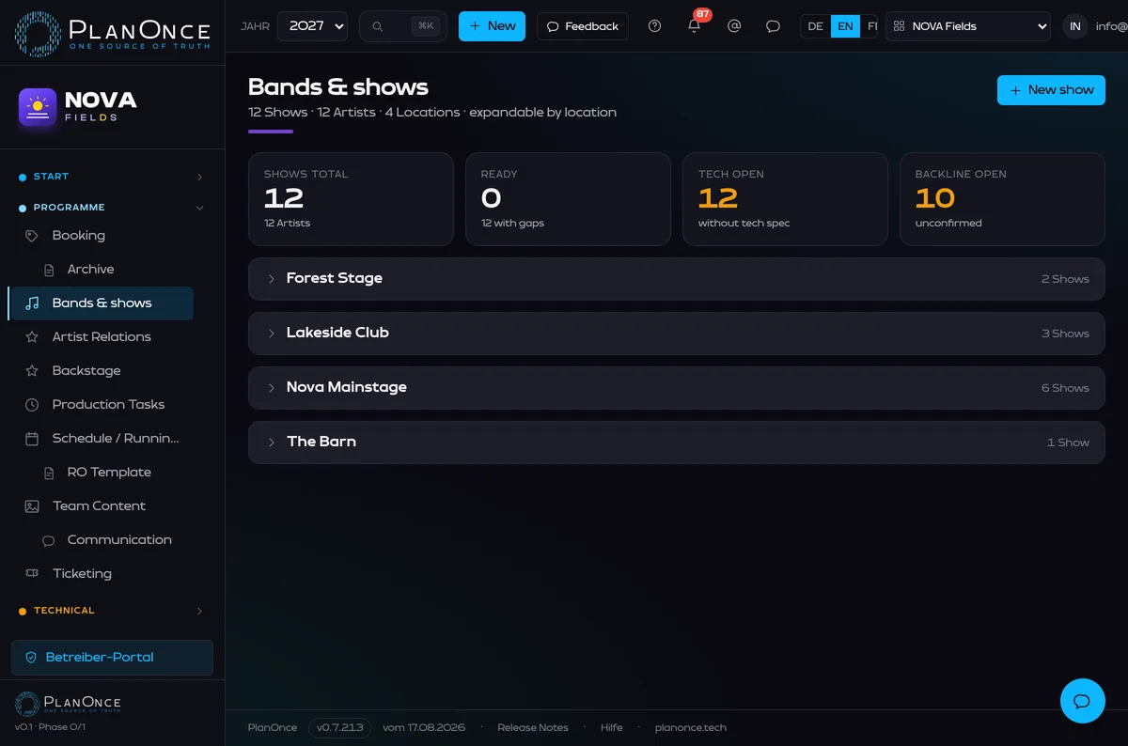Click into the search field
The width and height of the screenshot is (1128, 746).
403,26
